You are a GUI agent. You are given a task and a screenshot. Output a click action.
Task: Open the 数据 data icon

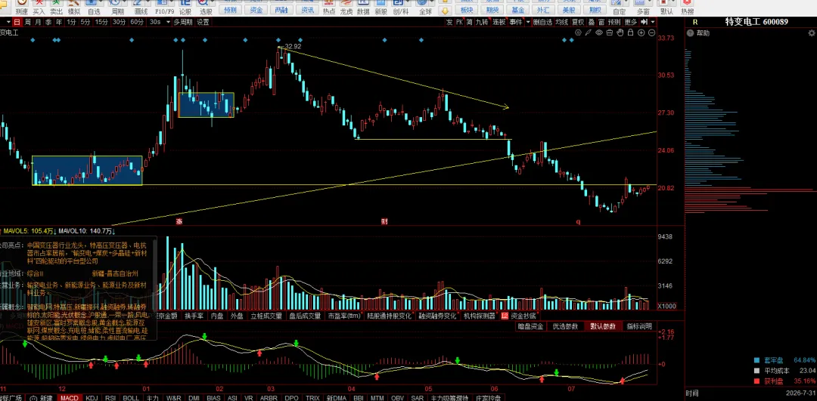(363, 7)
